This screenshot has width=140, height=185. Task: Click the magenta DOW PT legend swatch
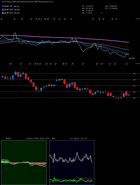[3, 13]
